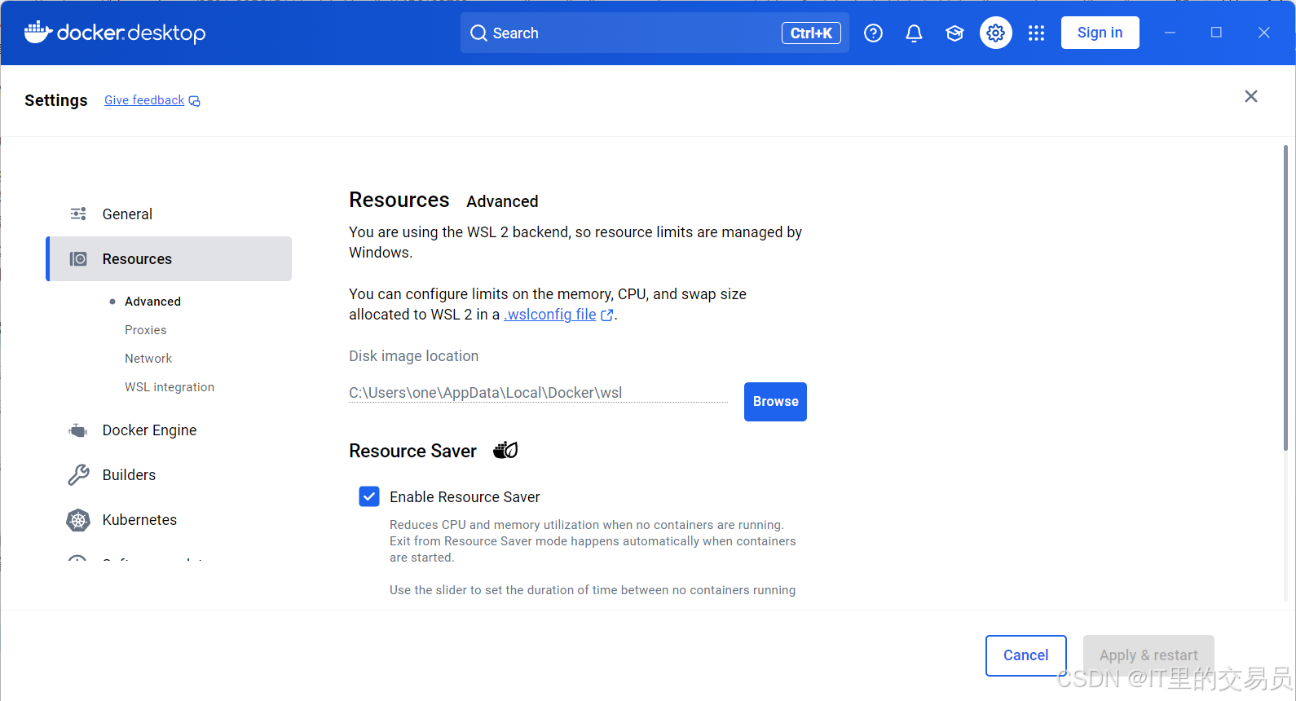Screen dimensions: 1296x701
Task: Click the settings content vertical scrollbar
Action: (x=1285, y=298)
